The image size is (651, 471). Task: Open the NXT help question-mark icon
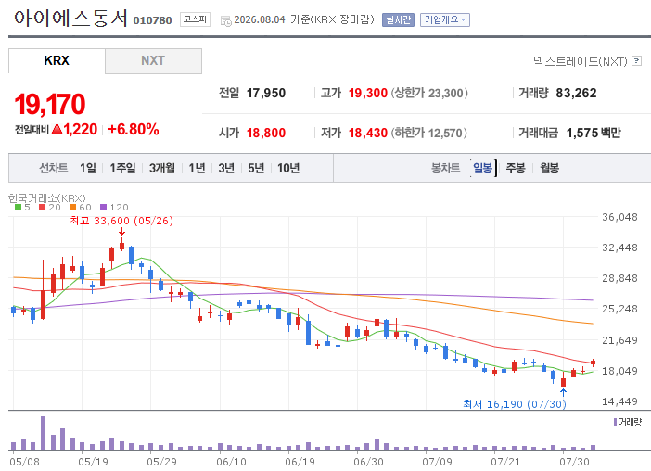pyautogui.click(x=636, y=61)
